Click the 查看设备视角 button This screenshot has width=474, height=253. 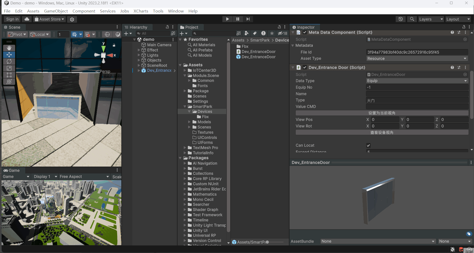[382, 132]
